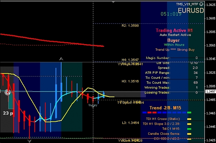Click the Spread value 2.0
The height and width of the screenshot is (143, 216).
click(x=195, y=68)
